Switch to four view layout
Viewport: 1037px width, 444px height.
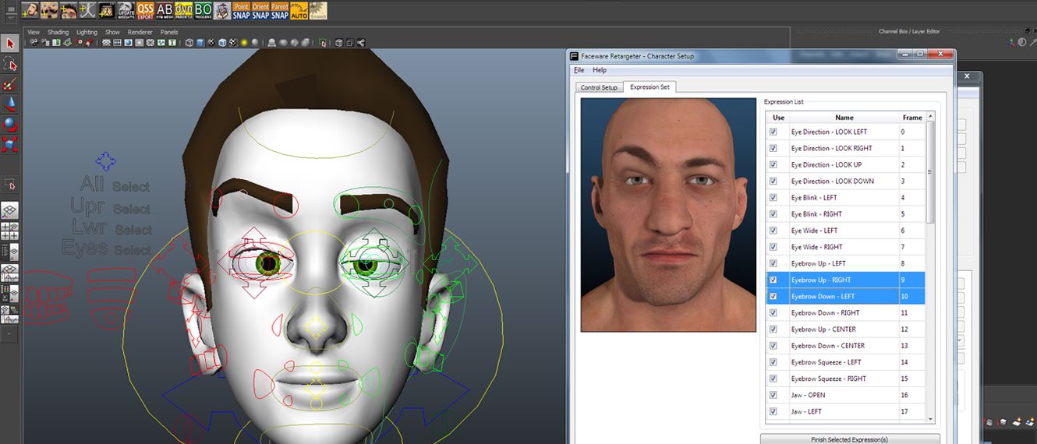tap(10, 231)
